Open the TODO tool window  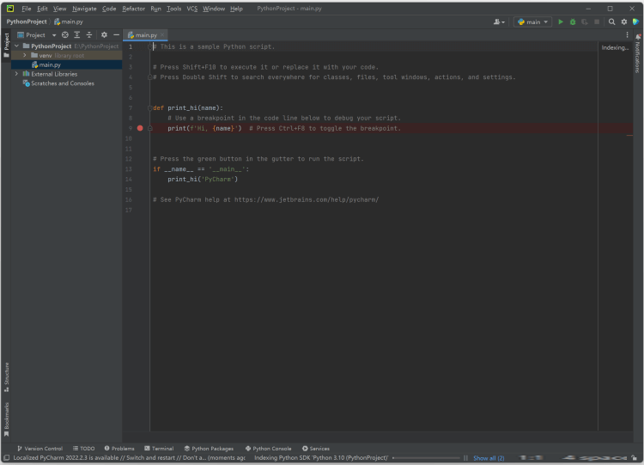click(x=84, y=449)
